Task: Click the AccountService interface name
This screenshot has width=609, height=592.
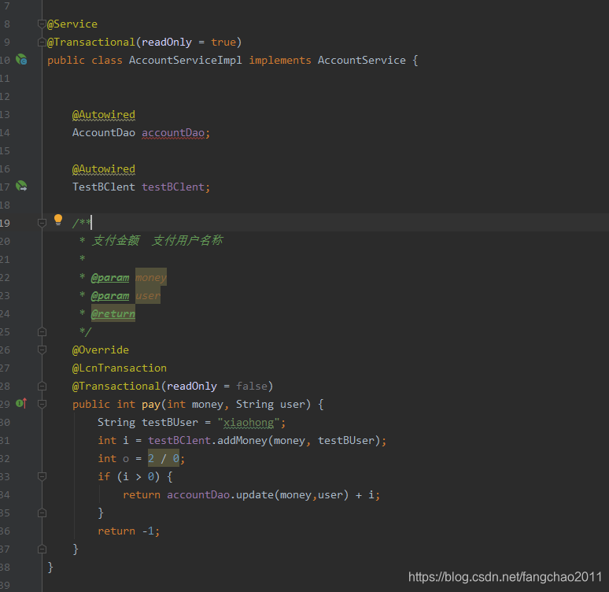Action: (362, 61)
